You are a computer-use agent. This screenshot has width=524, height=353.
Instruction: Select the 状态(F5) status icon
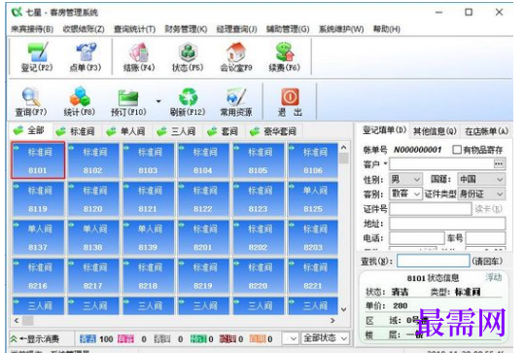point(188,56)
